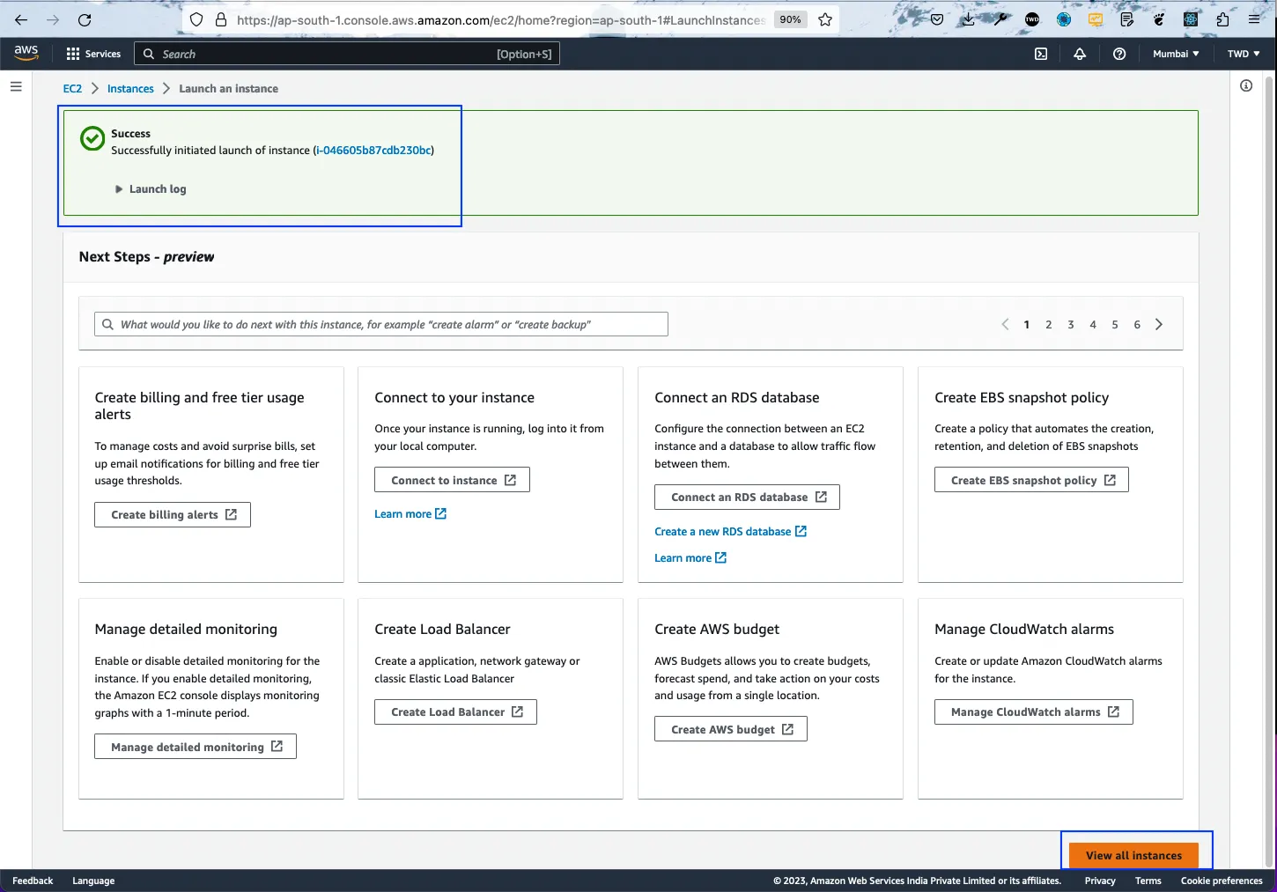Image resolution: width=1277 pixels, height=892 pixels.
Task: Click the View all instances button
Action: tap(1133, 855)
